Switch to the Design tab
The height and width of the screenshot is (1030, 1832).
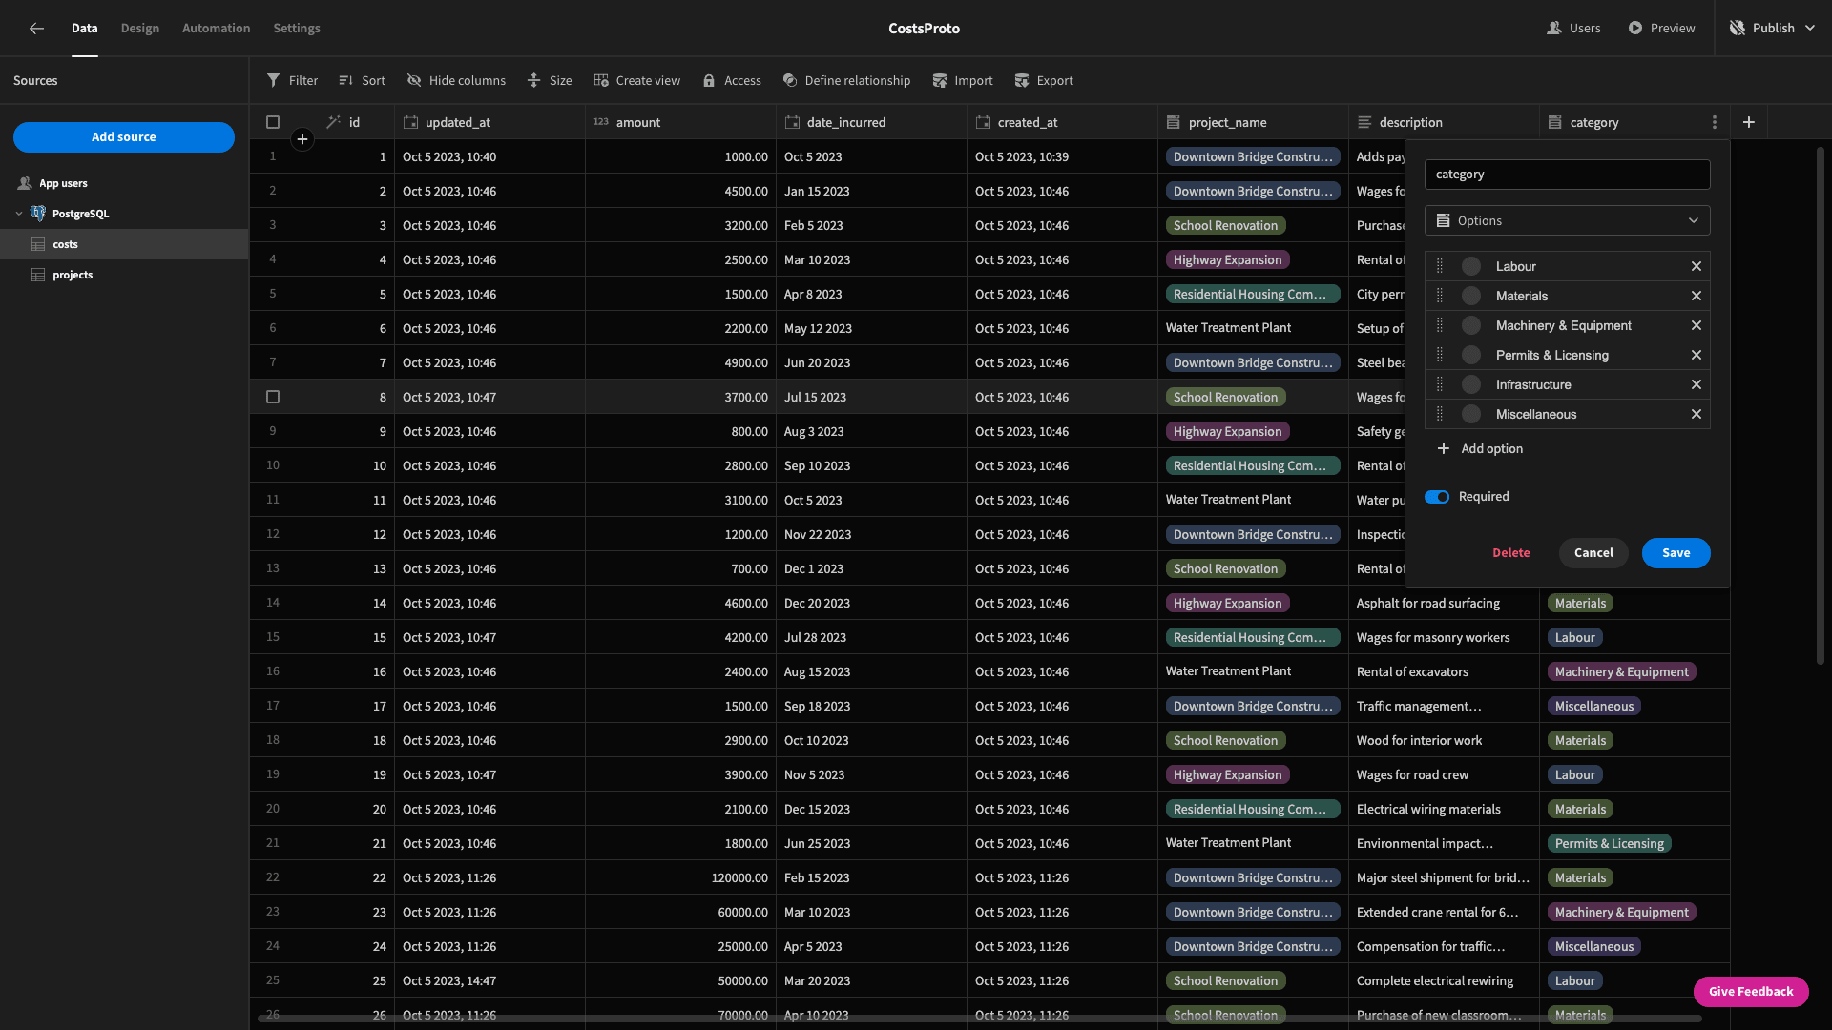point(140,29)
